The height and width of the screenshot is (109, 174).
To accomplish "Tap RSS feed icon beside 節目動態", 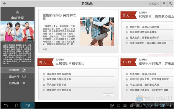I will point(24,70).
